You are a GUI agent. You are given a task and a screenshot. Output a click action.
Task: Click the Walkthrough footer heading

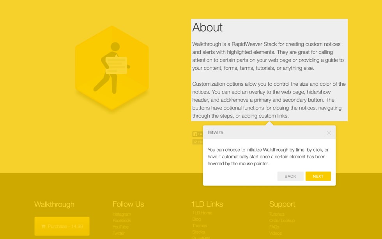tap(54, 204)
